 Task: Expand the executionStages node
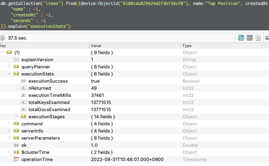point(16,116)
